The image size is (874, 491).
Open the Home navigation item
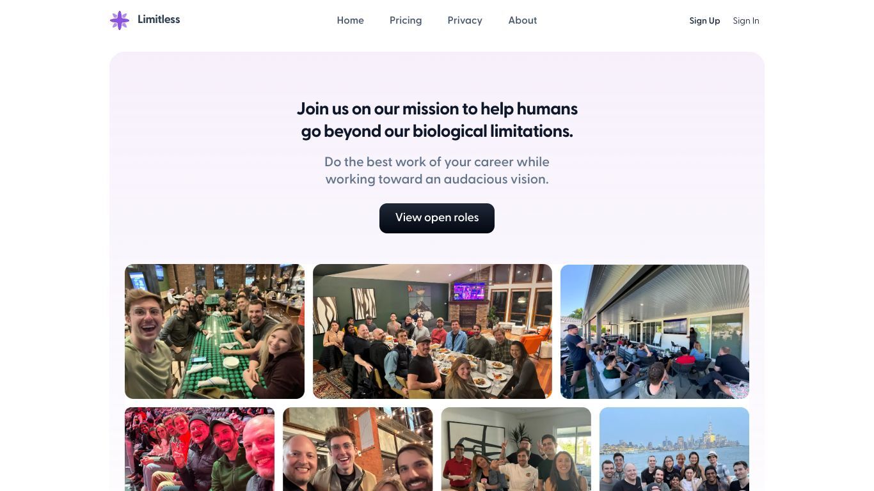click(350, 20)
